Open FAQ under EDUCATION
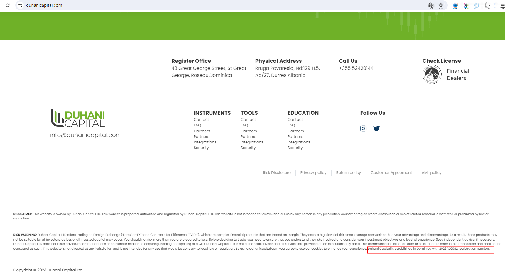This screenshot has width=505, height=276. tap(291, 125)
